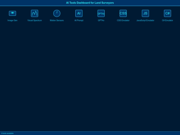The image size is (180, 135).
Task: Click the "Motion Sensors" label
Action: coord(57,20)
